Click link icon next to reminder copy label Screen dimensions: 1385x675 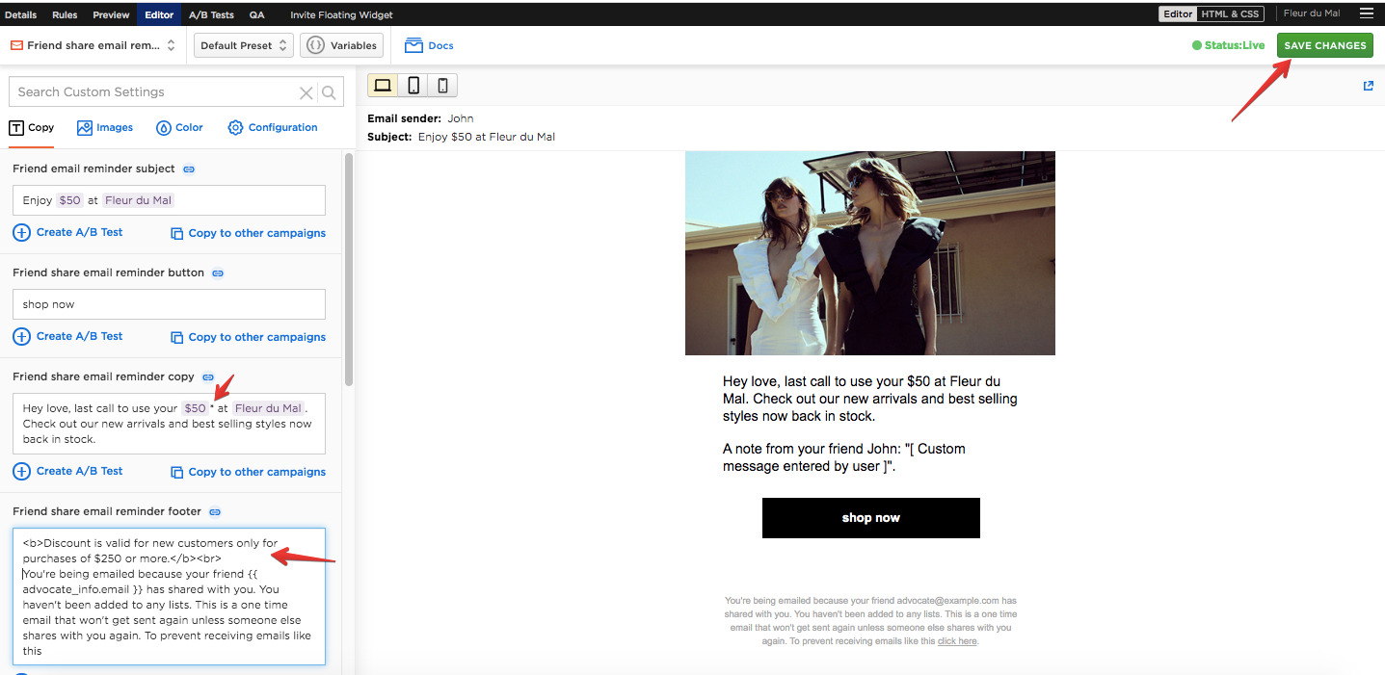(208, 377)
